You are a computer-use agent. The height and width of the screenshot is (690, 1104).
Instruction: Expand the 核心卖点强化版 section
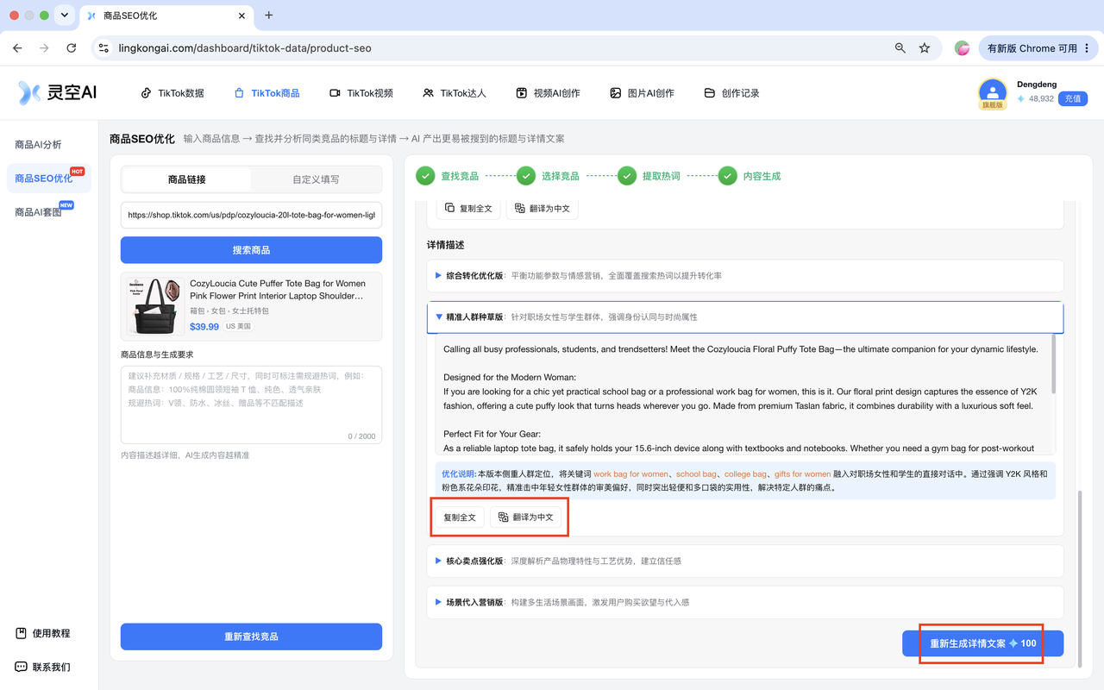745,561
